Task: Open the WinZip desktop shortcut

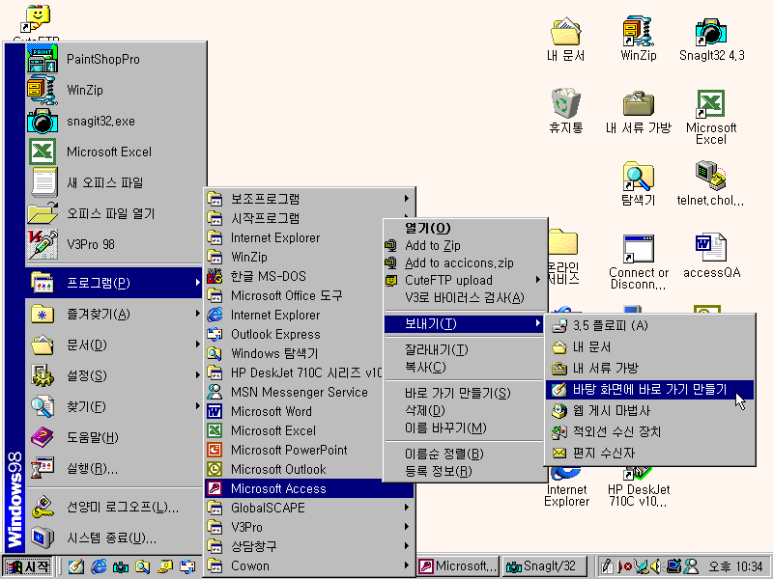Action: [639, 40]
